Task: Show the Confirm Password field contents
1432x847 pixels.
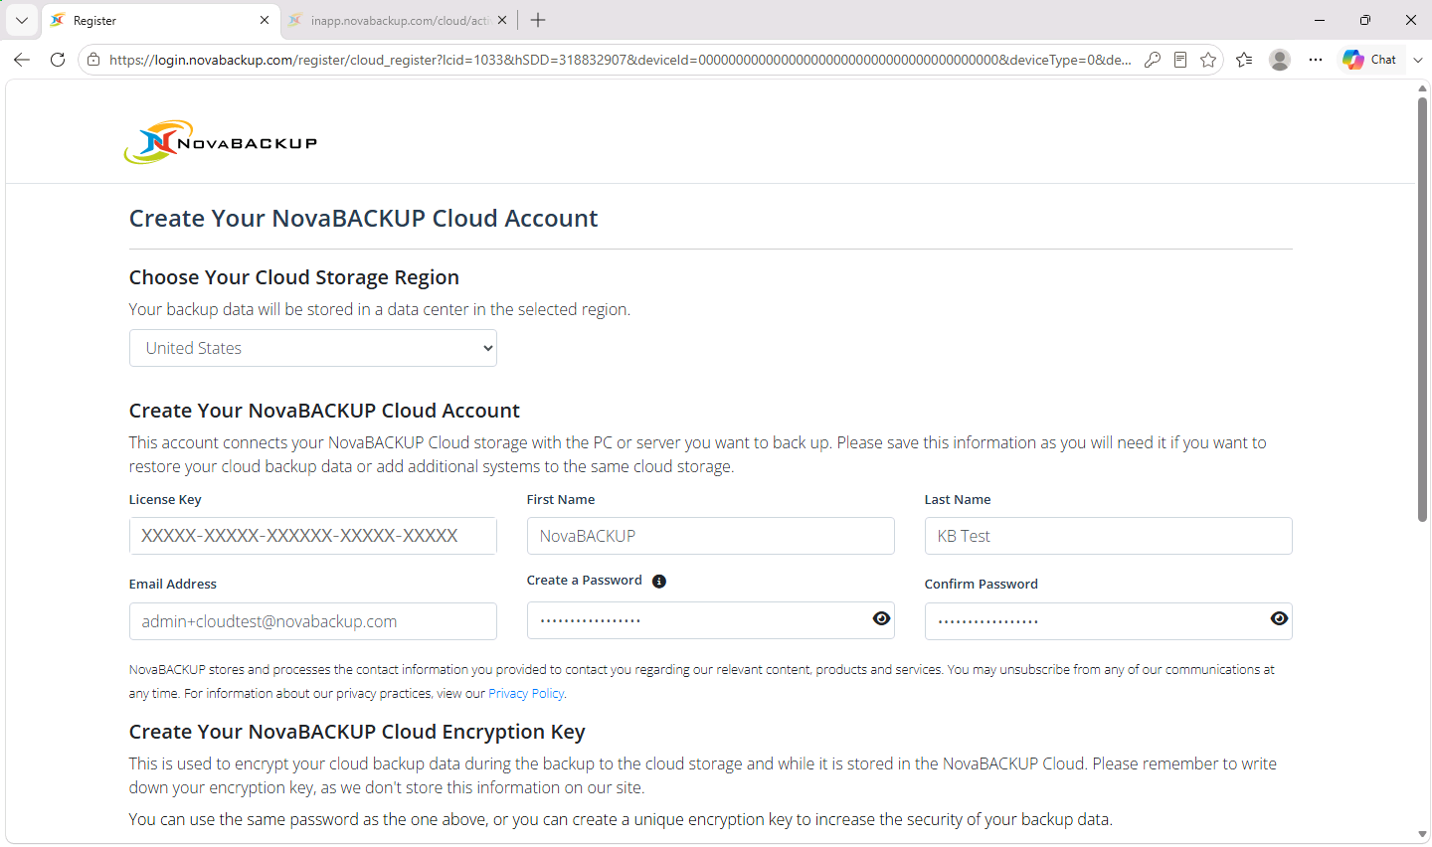Action: (x=1279, y=618)
